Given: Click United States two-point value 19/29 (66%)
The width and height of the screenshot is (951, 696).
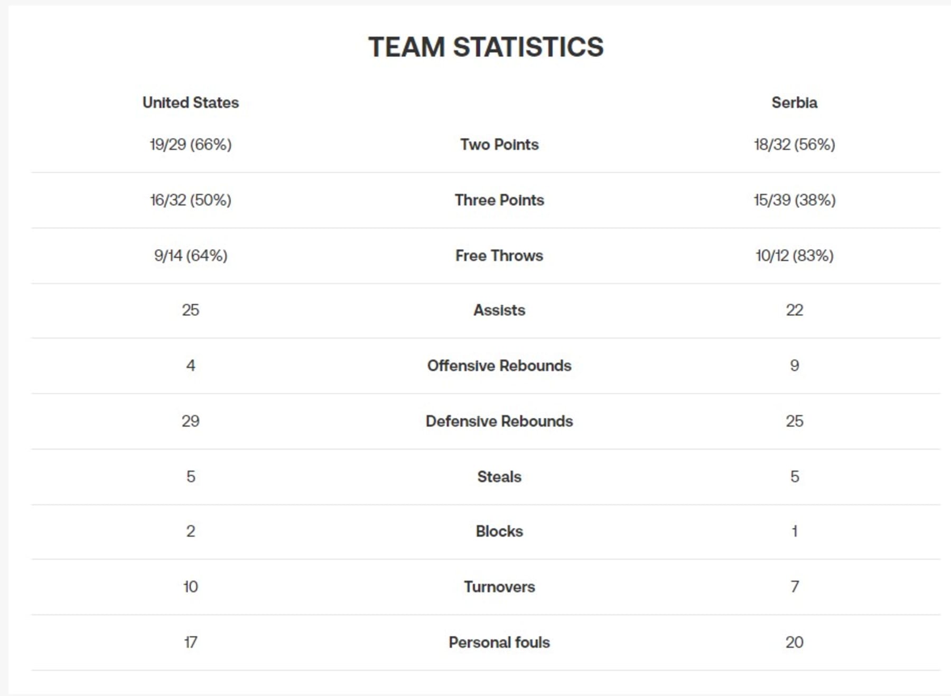Looking at the screenshot, I should (x=191, y=145).
